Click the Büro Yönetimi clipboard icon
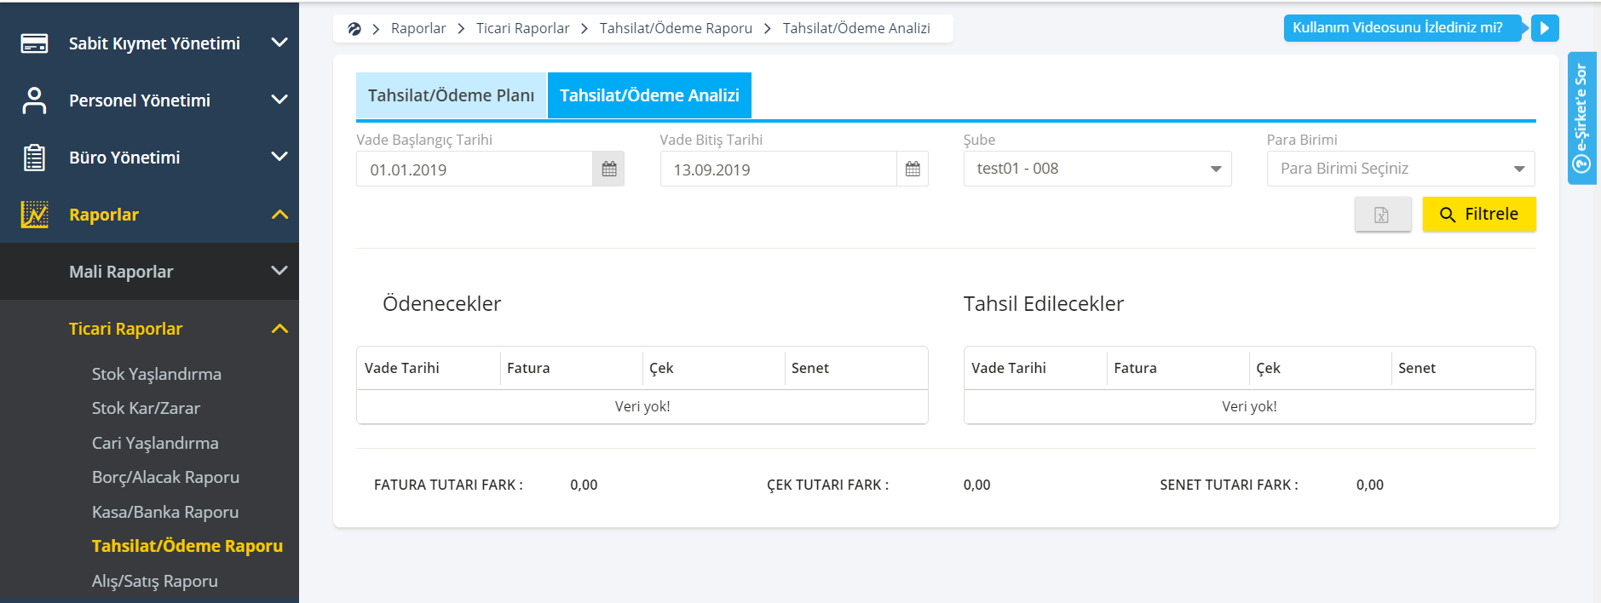1601x603 pixels. click(x=34, y=158)
